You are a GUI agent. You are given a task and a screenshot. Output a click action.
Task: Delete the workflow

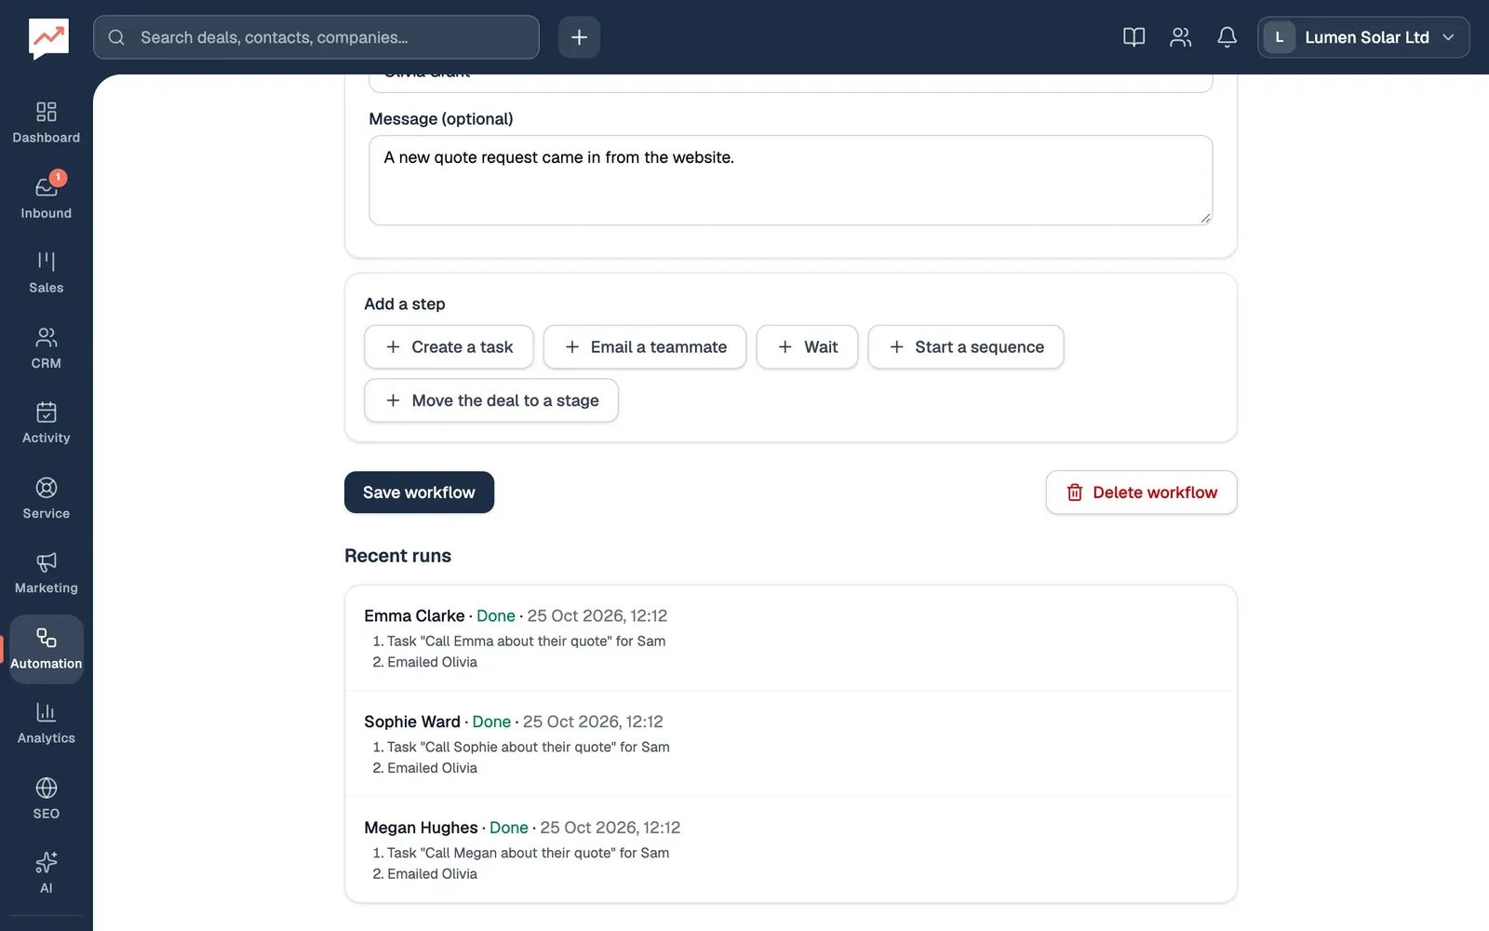click(1141, 492)
